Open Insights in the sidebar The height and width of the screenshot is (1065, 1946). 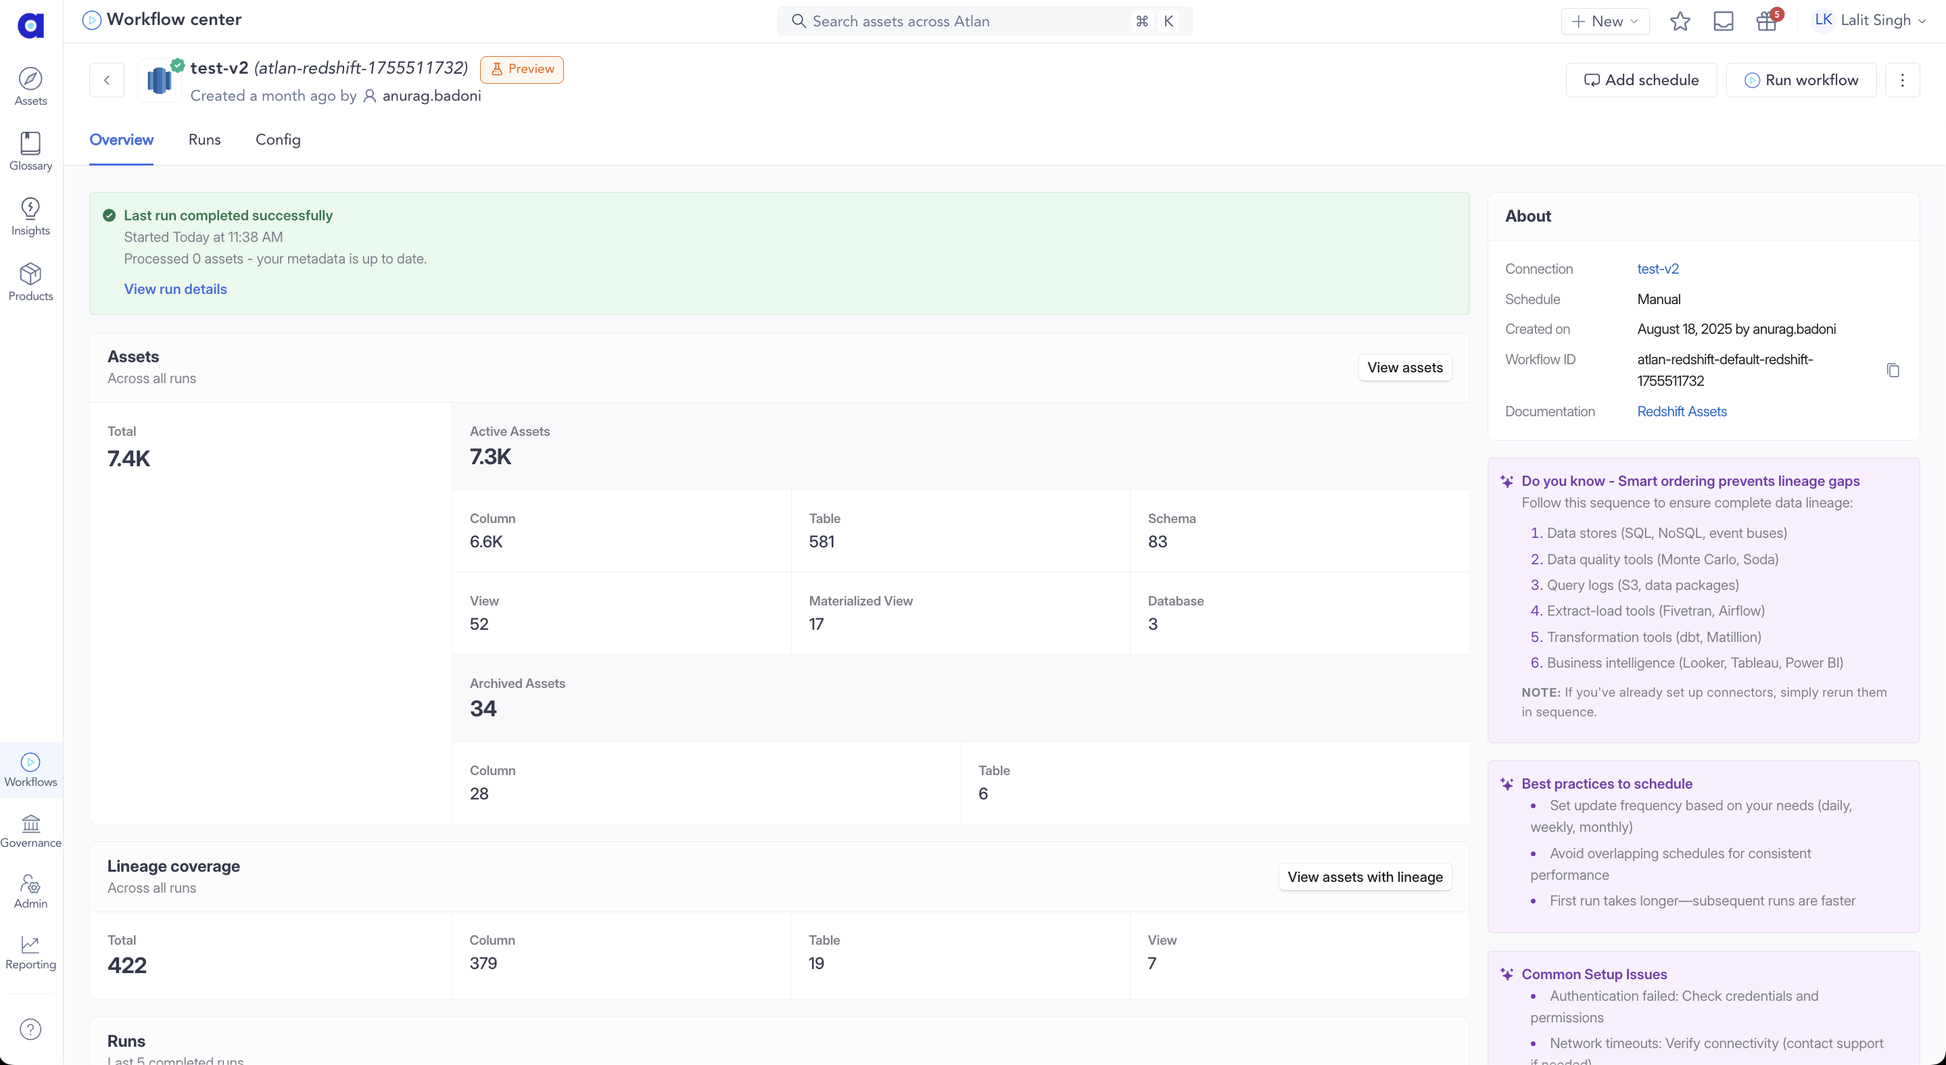click(30, 217)
